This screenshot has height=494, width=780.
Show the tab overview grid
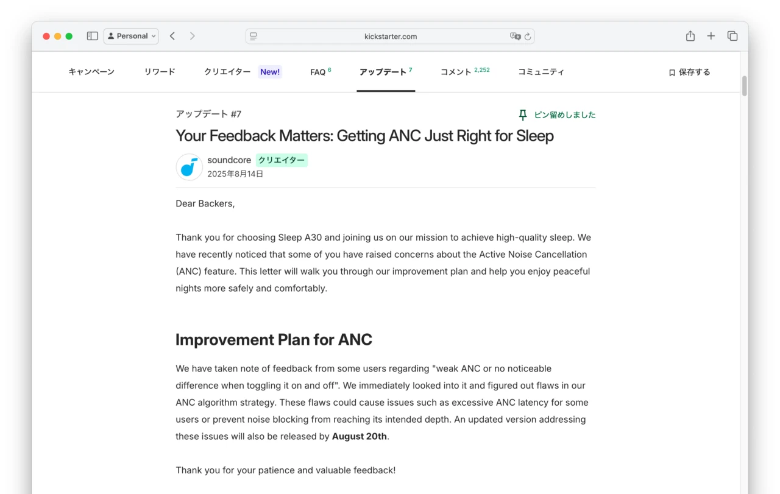732,36
